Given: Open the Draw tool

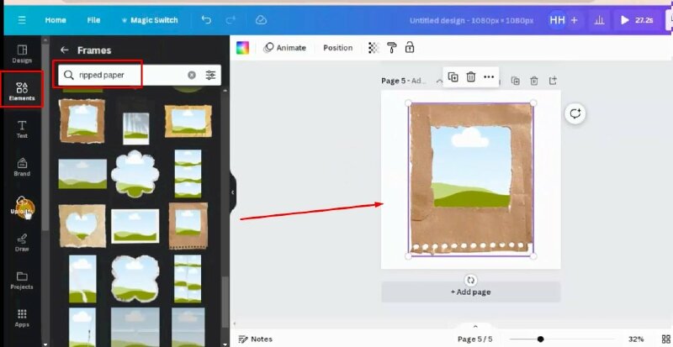Looking at the screenshot, I should pos(22,242).
